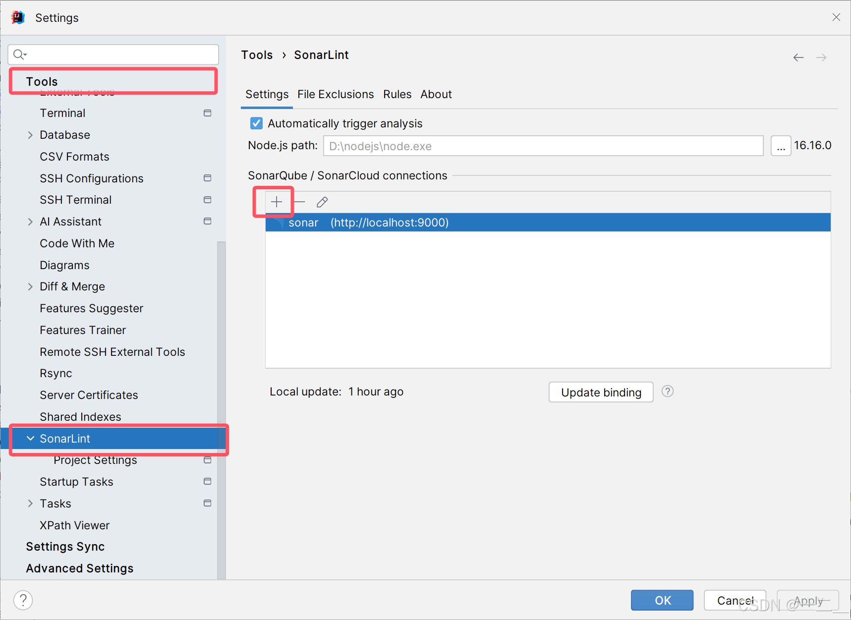The width and height of the screenshot is (851, 620).
Task: Remove selected connection with minus icon
Action: [x=299, y=202]
